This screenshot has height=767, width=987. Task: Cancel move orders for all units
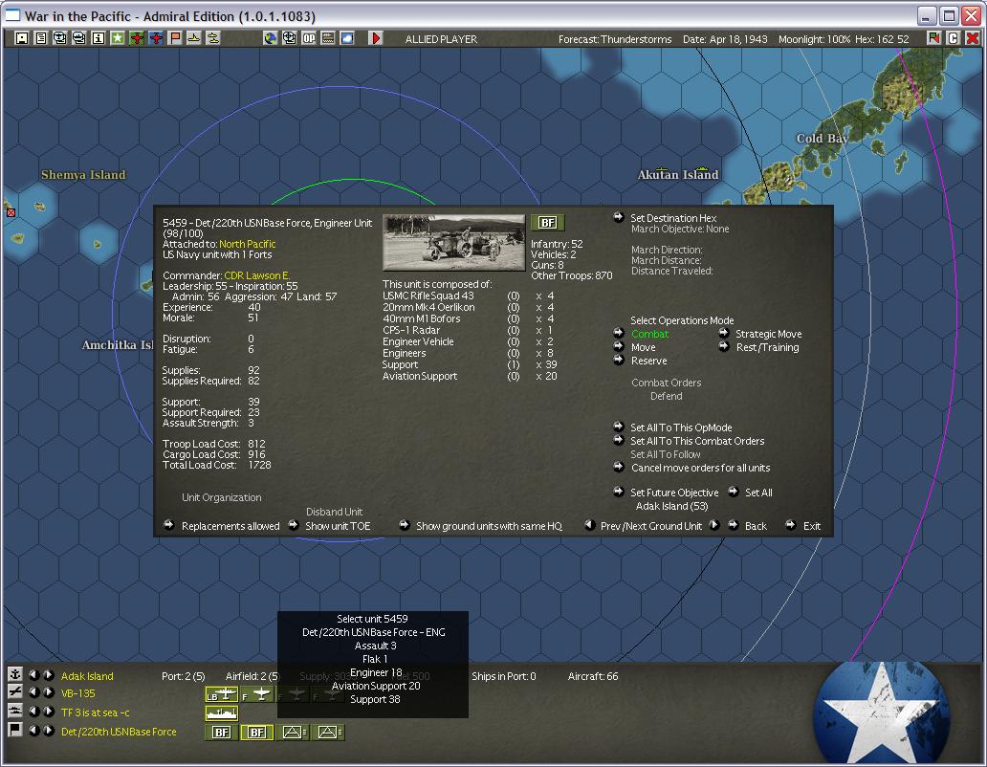(701, 468)
